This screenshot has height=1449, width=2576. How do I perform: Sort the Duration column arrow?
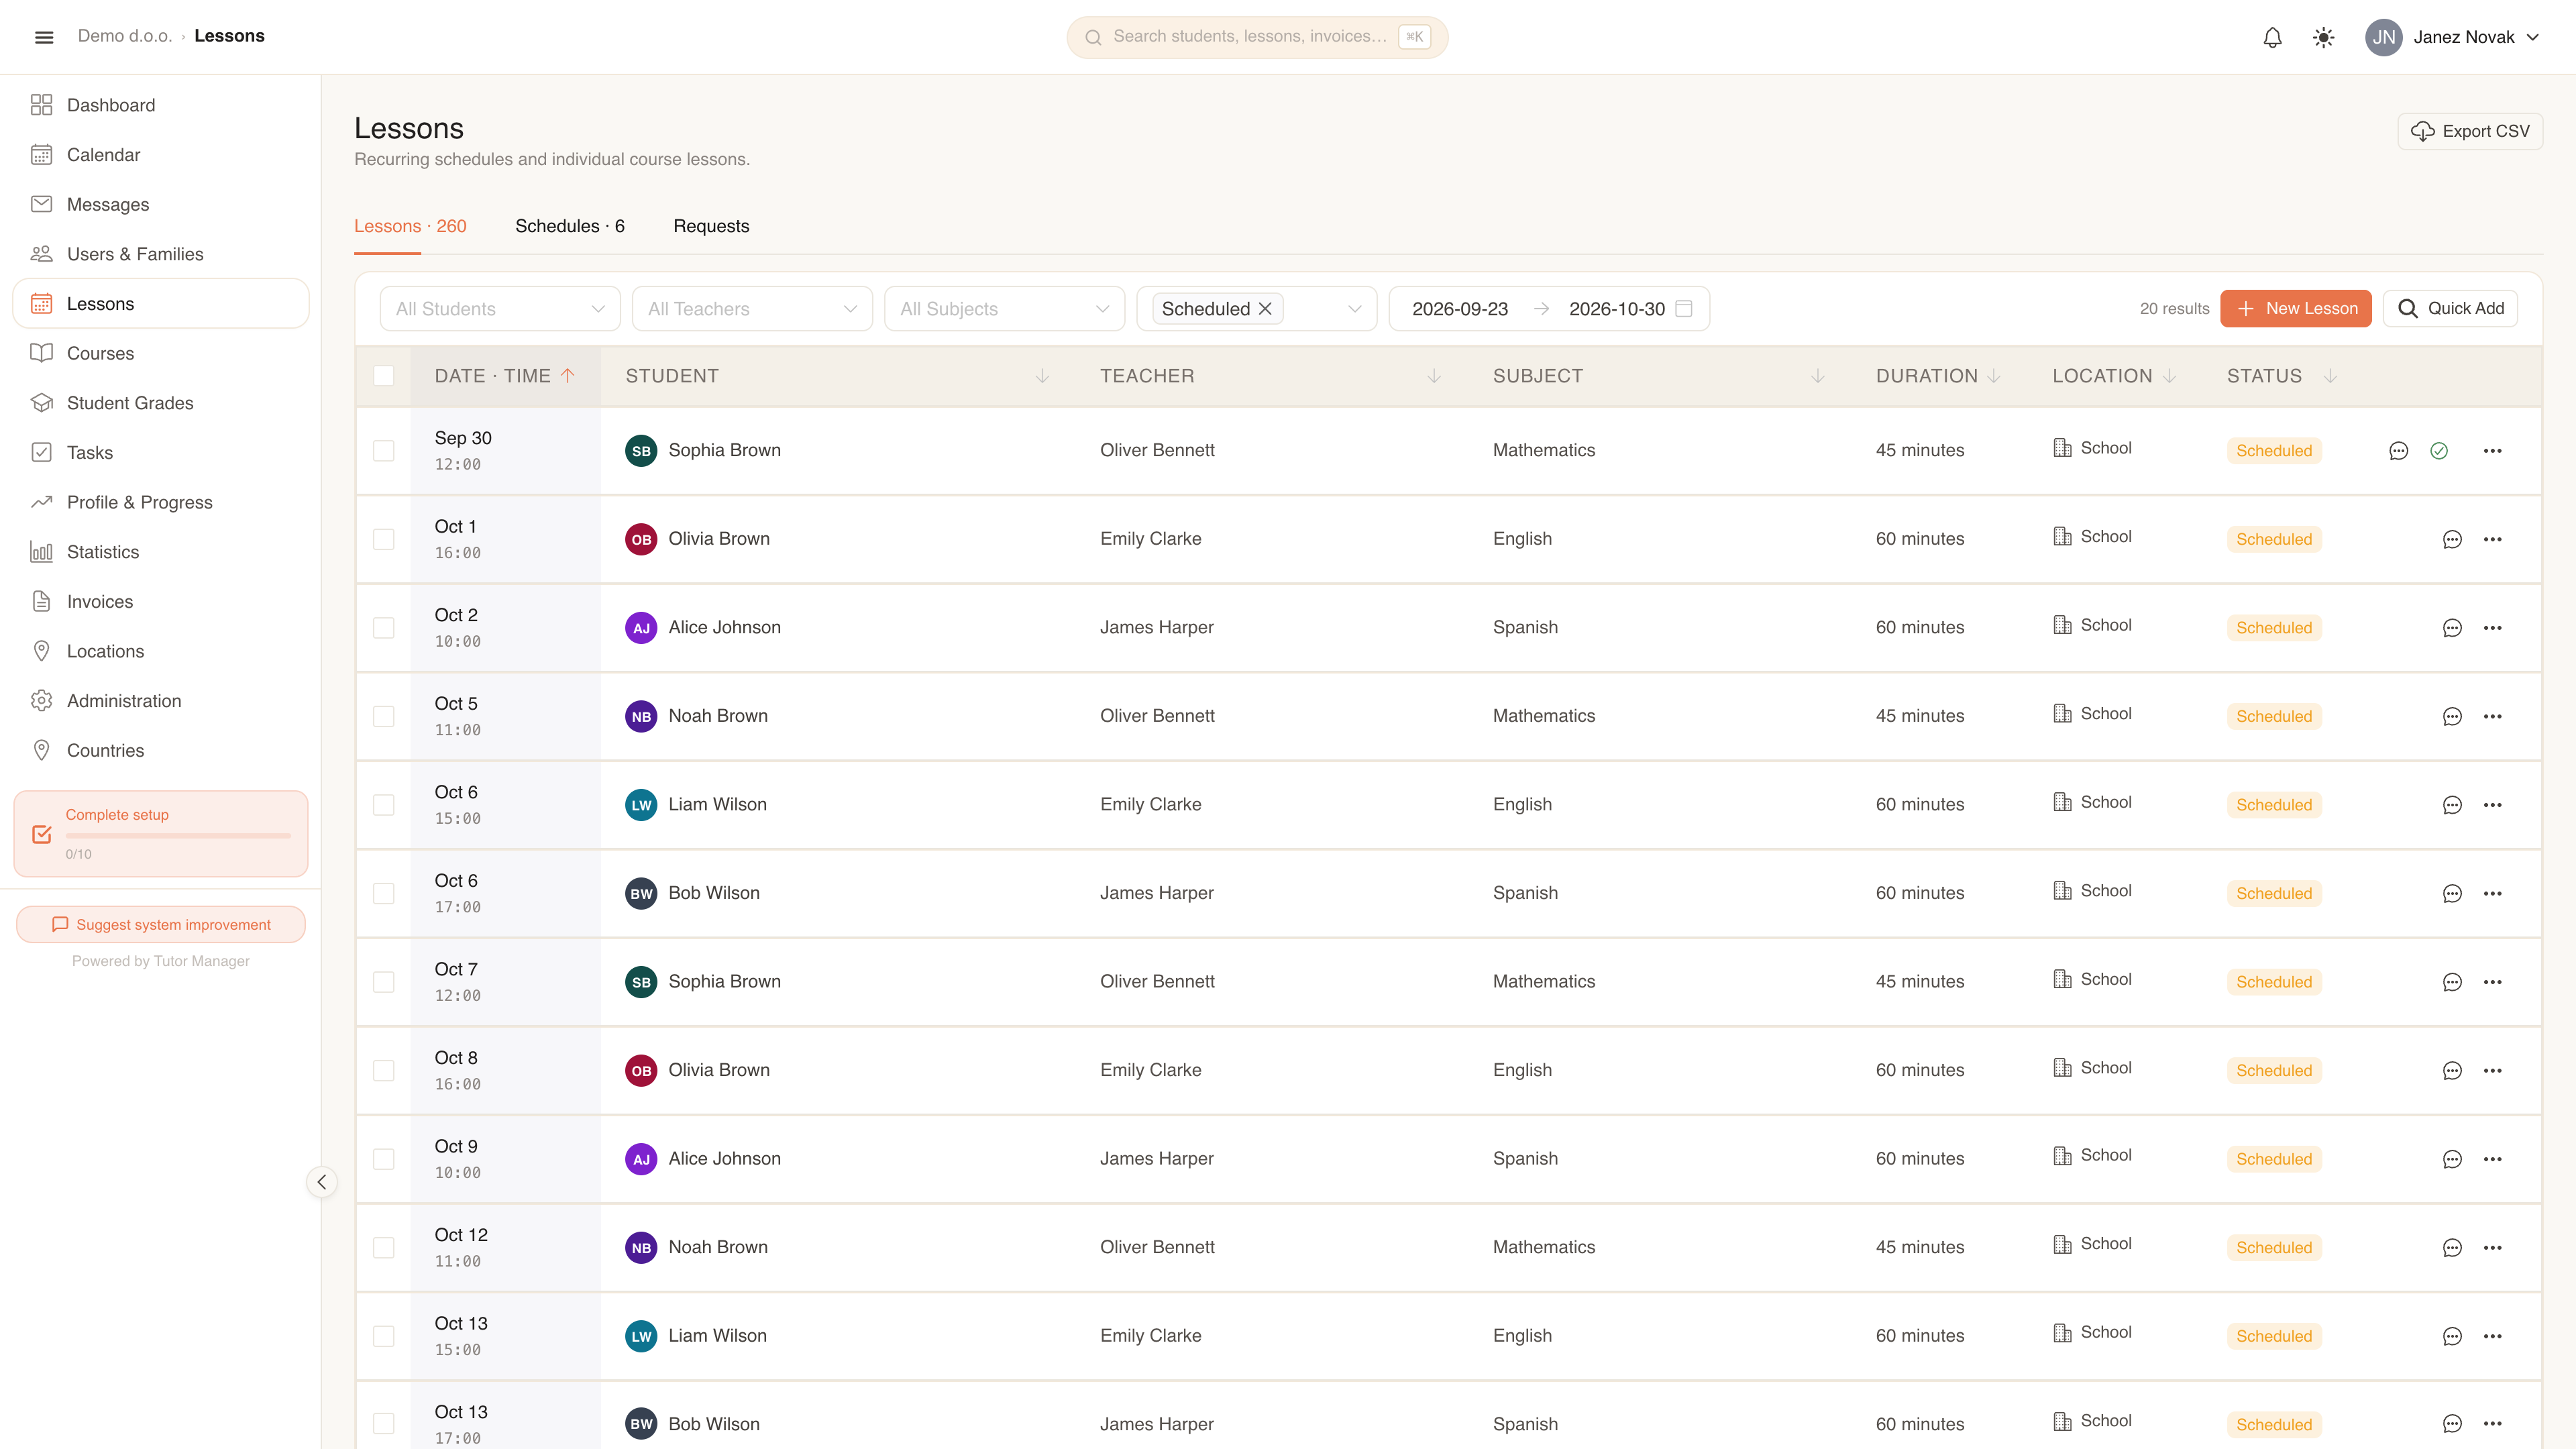click(1994, 376)
